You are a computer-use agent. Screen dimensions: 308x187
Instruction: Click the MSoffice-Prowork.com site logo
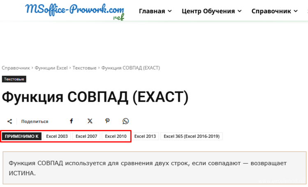click(x=75, y=12)
